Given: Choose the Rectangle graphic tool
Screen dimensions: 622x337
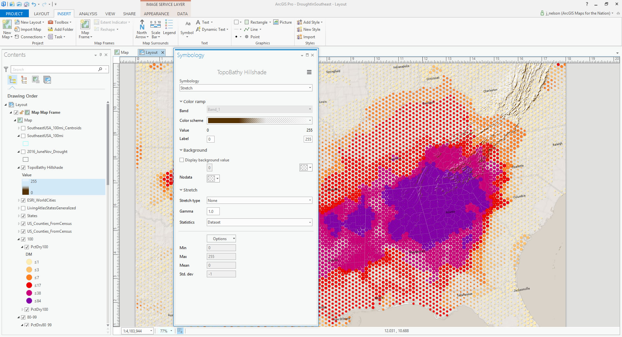Looking at the screenshot, I should click(256, 22).
